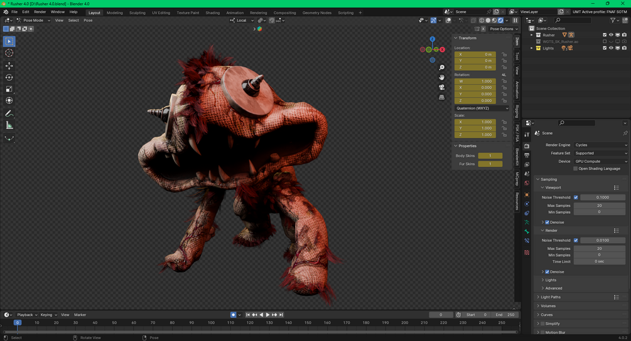This screenshot has height=341, width=631.
Task: Open the Pose Options popover
Action: point(502,29)
